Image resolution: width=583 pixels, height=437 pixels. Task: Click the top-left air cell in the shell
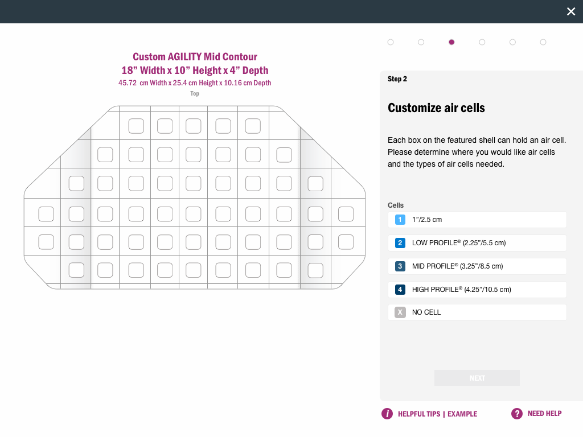pos(136,126)
